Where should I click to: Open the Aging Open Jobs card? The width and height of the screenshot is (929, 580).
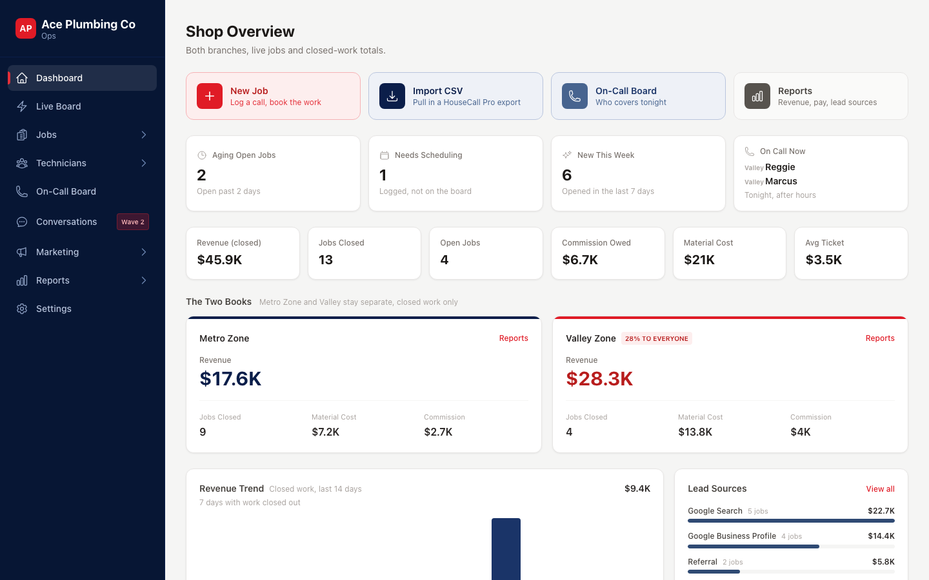coord(273,173)
